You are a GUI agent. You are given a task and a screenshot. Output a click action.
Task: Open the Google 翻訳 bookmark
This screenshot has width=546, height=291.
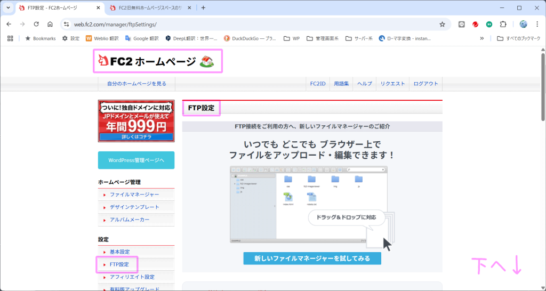tap(142, 38)
